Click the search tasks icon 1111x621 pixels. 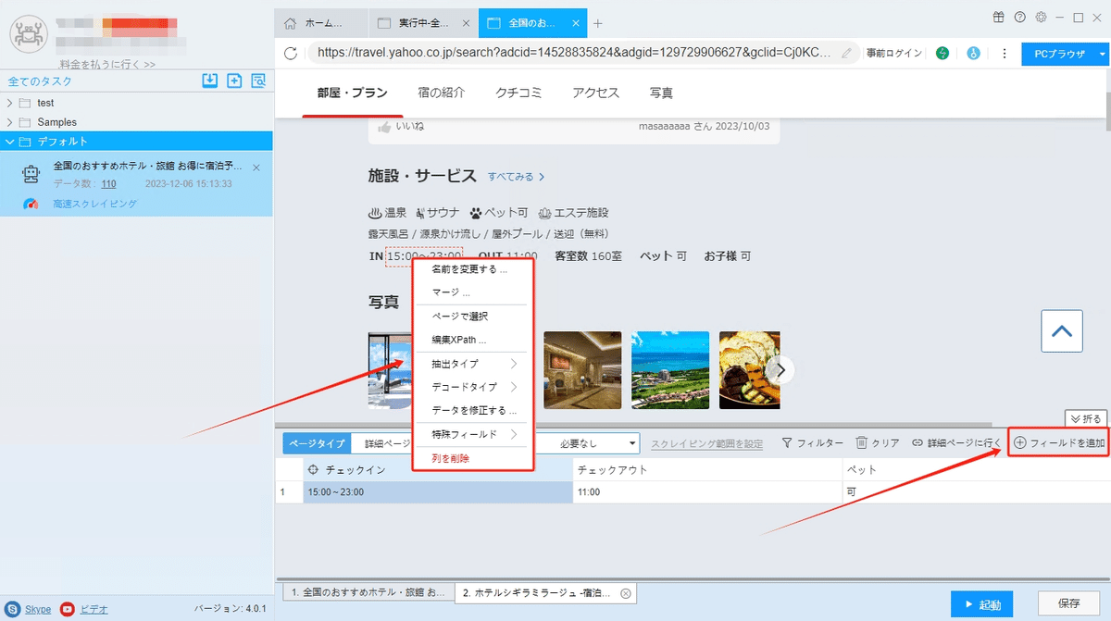coord(258,81)
